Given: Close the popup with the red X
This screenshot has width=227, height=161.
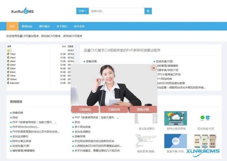Looking at the screenshot, I should click(x=154, y=68).
